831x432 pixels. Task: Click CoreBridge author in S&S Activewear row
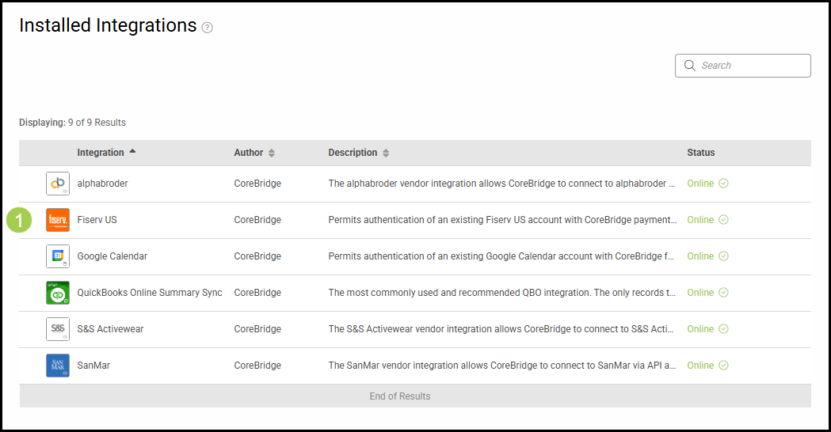tap(257, 329)
